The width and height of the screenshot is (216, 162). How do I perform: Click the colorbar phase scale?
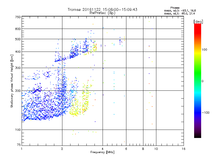pos(198,81)
